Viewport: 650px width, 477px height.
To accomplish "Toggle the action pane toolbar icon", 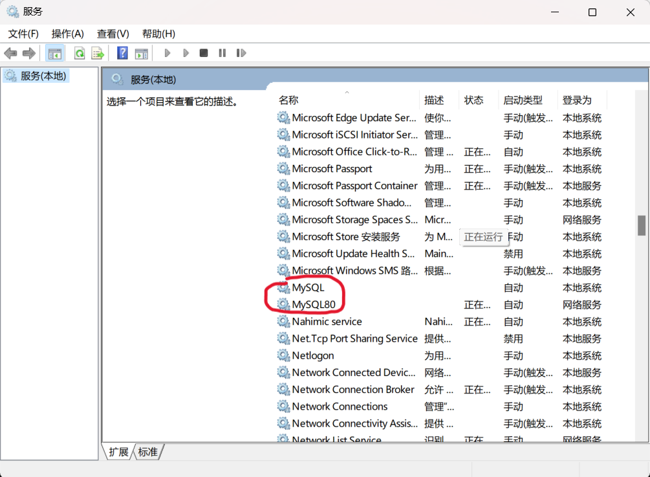I will (142, 53).
